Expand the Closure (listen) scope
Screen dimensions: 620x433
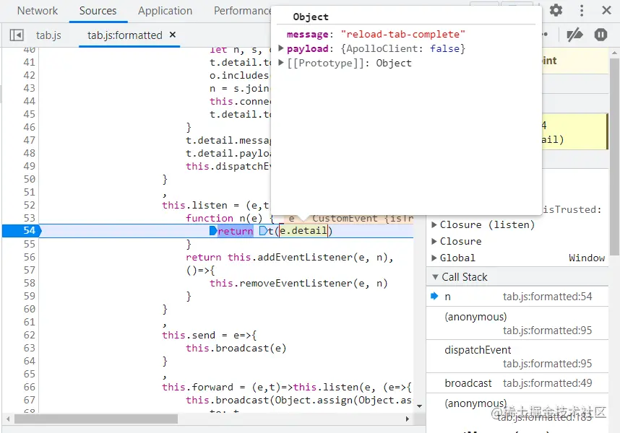pyautogui.click(x=434, y=224)
